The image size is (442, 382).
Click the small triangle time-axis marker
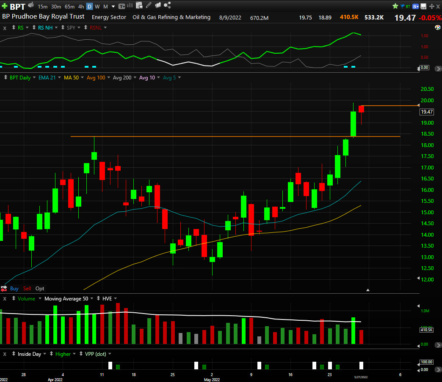[367, 290]
